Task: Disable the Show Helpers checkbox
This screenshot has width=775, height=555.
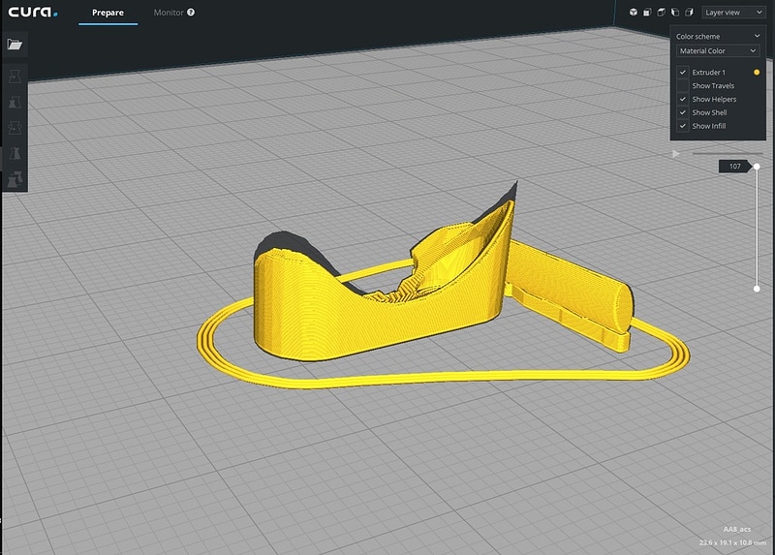Action: (683, 99)
